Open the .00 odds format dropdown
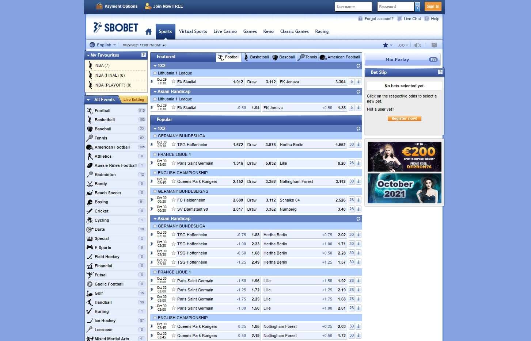The height and width of the screenshot is (341, 531). (x=402, y=45)
